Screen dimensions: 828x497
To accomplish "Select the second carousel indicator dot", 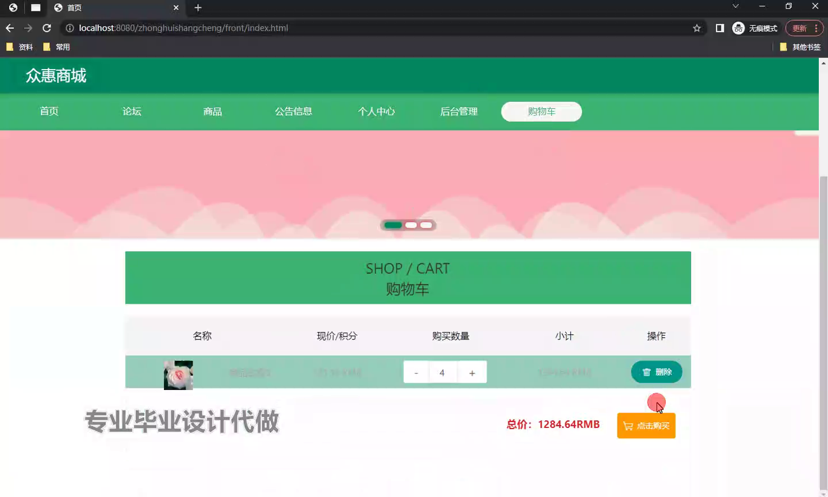I will tap(411, 225).
